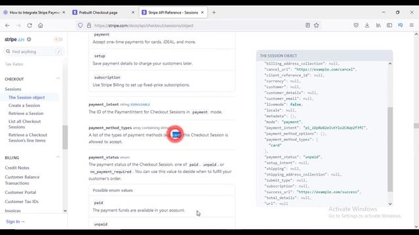The height and width of the screenshot is (235, 419).
Task: Click the tracking protection shield icon
Action: [x=80, y=25]
